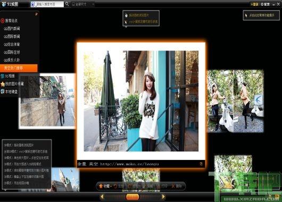
Task: Select the right-side two-photo scooter thumbnail
Action: click(236, 101)
